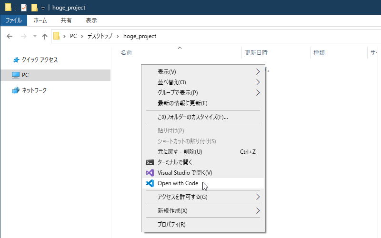Click the PC monitor icon in sidebar
The width and height of the screenshot is (381, 238).
16,75
